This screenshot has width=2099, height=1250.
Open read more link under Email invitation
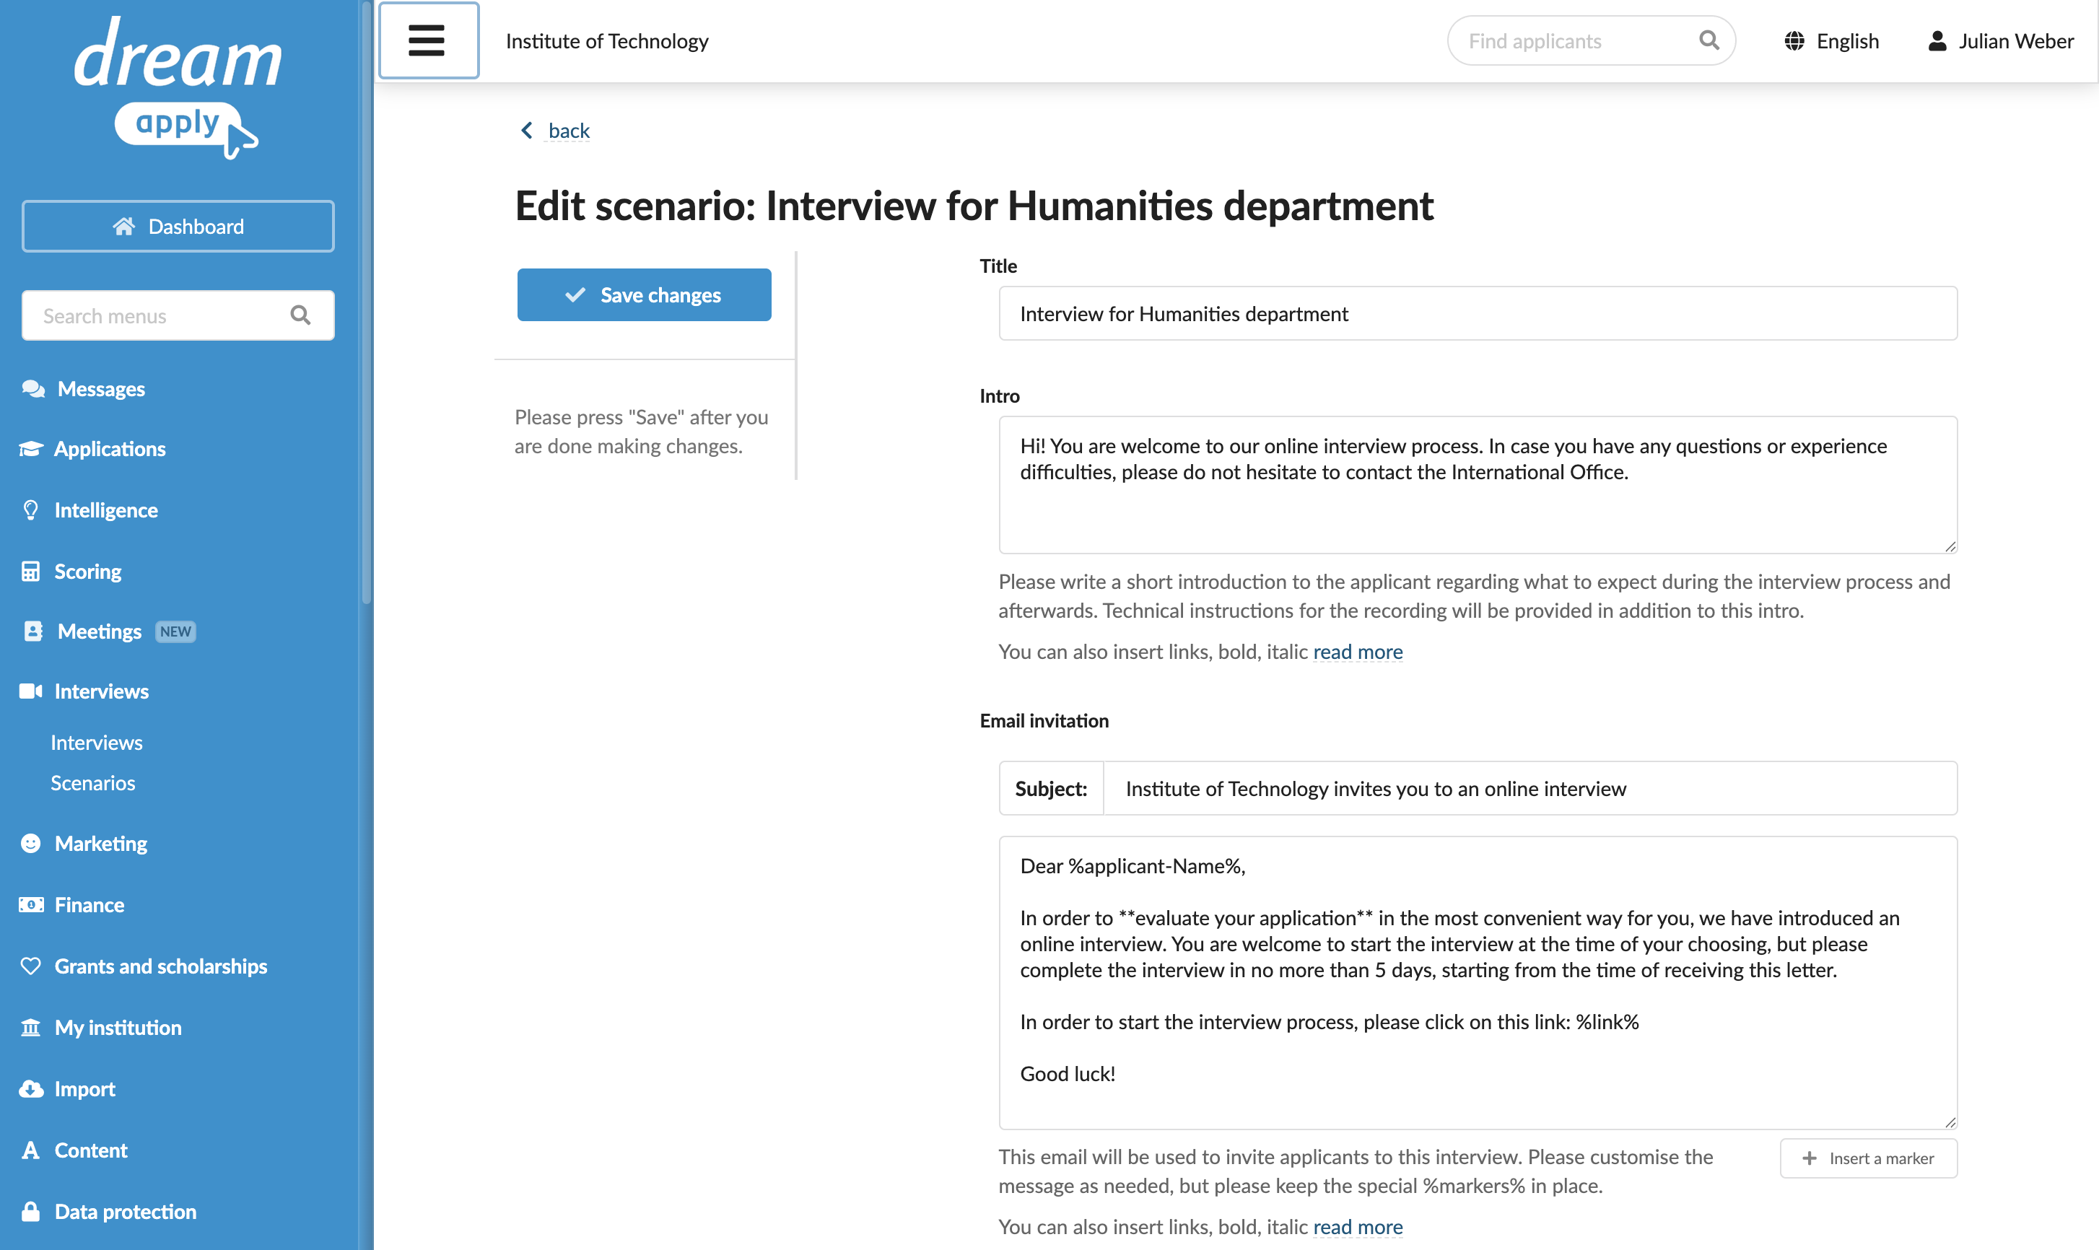1358,1226
